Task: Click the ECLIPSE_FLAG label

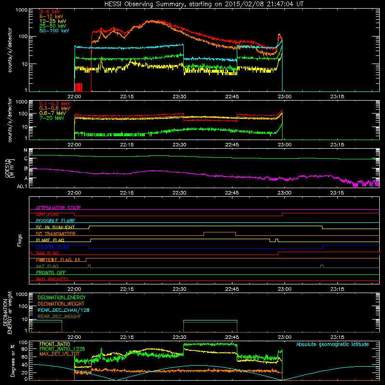Action: 52,247
